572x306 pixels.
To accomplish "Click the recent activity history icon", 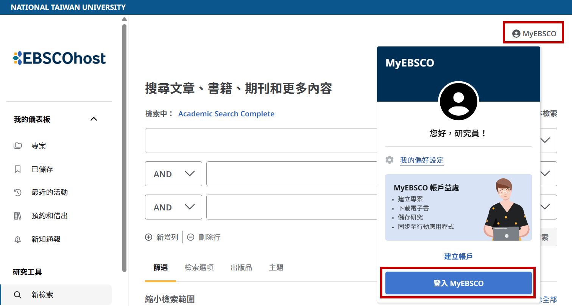I will [17, 193].
